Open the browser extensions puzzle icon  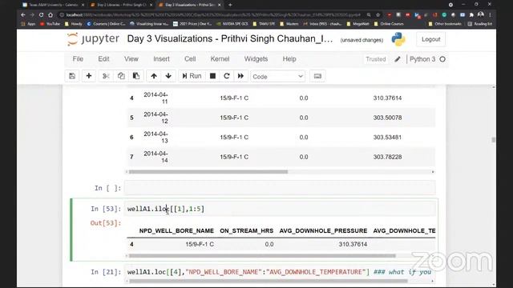click(471, 14)
